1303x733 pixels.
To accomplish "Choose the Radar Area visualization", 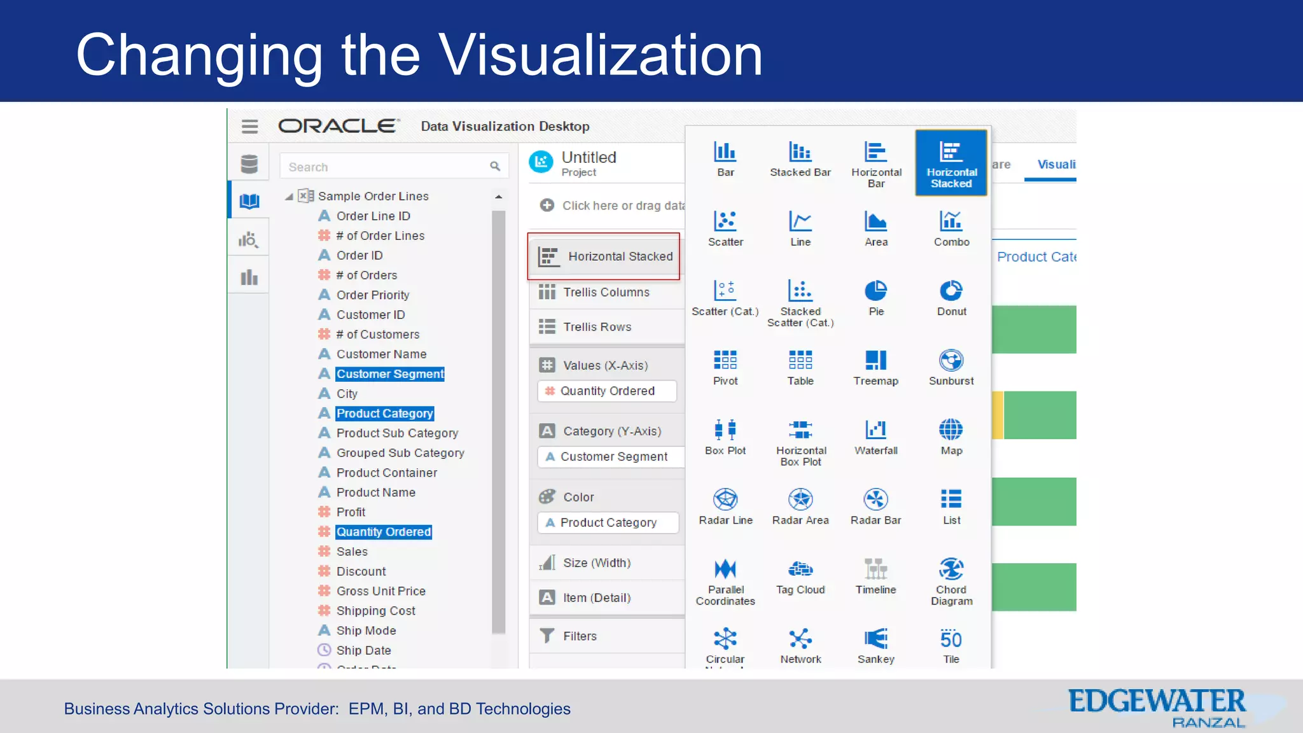I will 800,506.
